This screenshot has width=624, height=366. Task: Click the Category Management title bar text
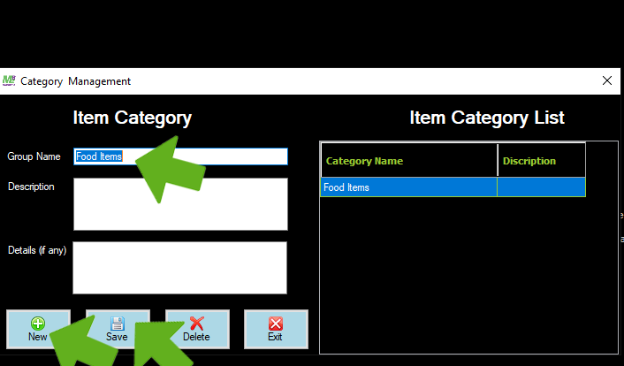[x=75, y=81]
